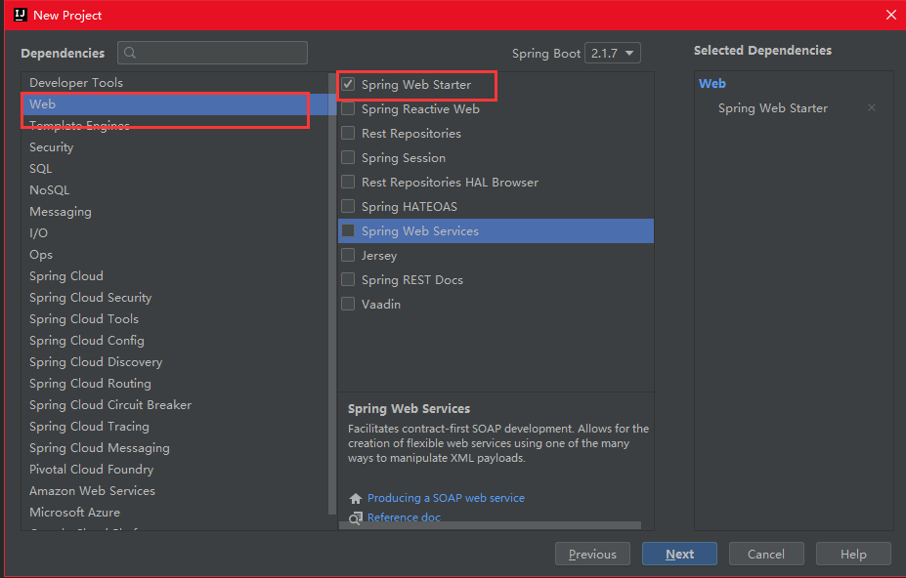Uncheck the Spring Web Starter checkbox

(x=348, y=84)
